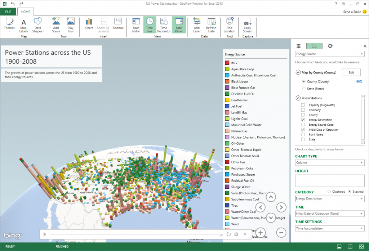The height and width of the screenshot is (251, 369).
Task: Enable the Capacity (Megawatts) checkbox
Action: coord(303,105)
